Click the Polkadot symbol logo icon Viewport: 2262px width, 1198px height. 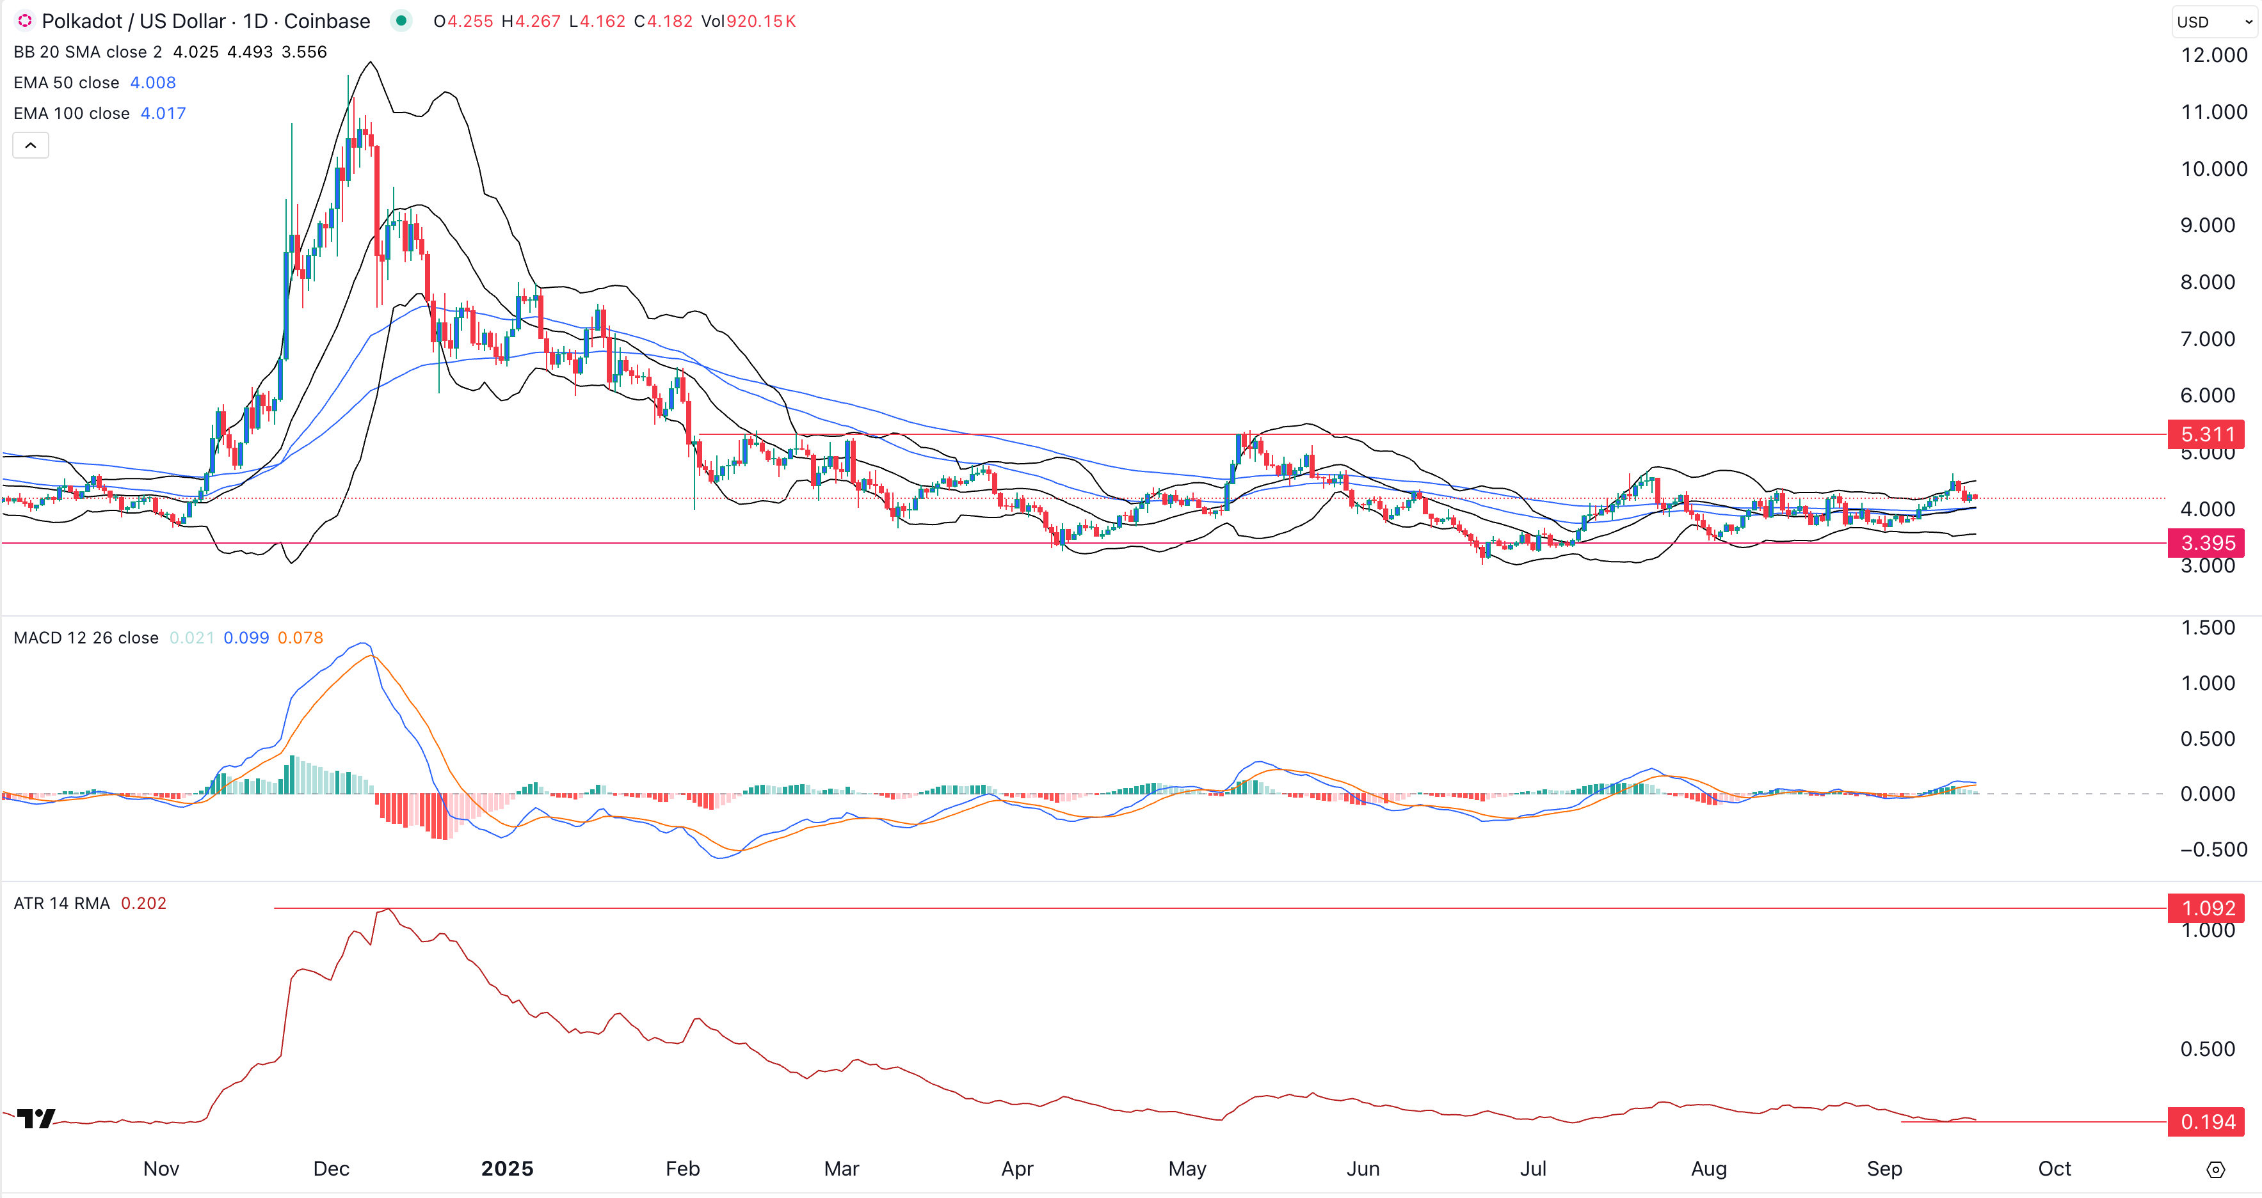coord(24,20)
